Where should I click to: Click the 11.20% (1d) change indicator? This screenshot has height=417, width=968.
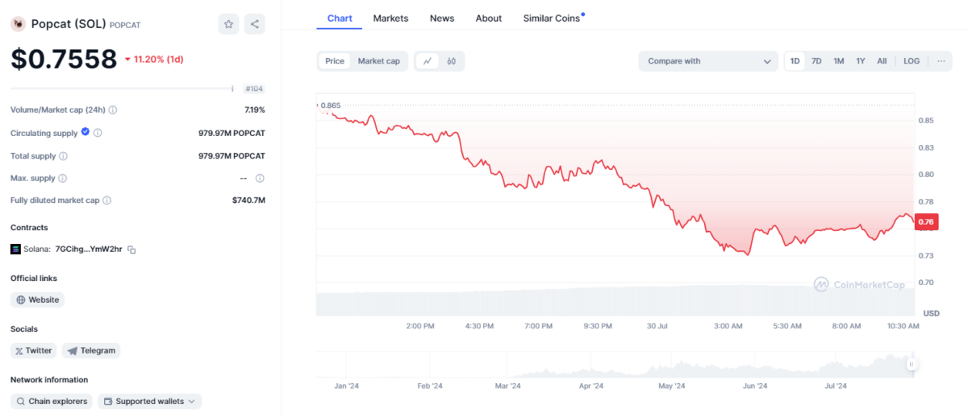[153, 59]
